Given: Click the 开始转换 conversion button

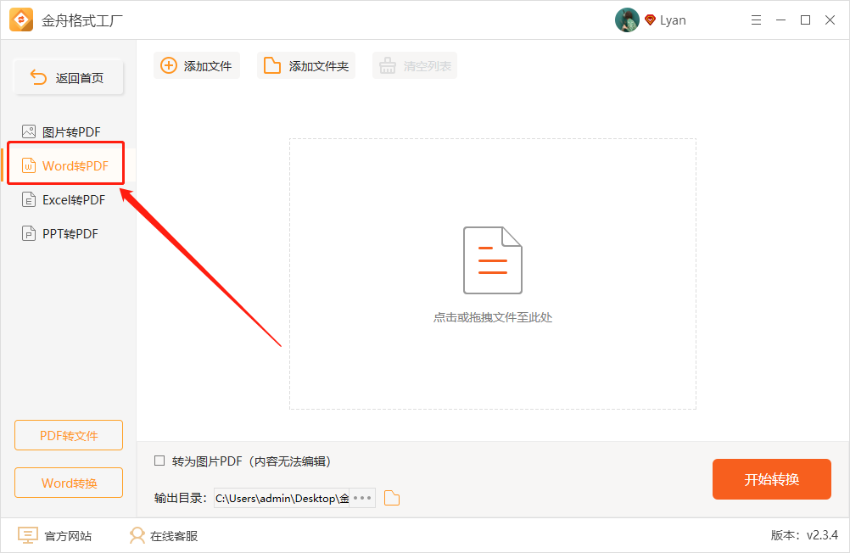Looking at the screenshot, I should point(771,478).
